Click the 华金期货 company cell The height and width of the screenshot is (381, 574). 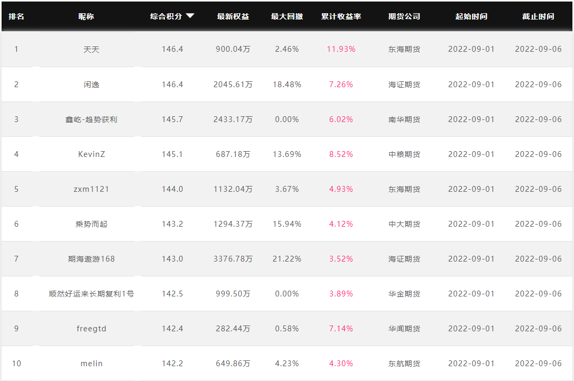(404, 294)
